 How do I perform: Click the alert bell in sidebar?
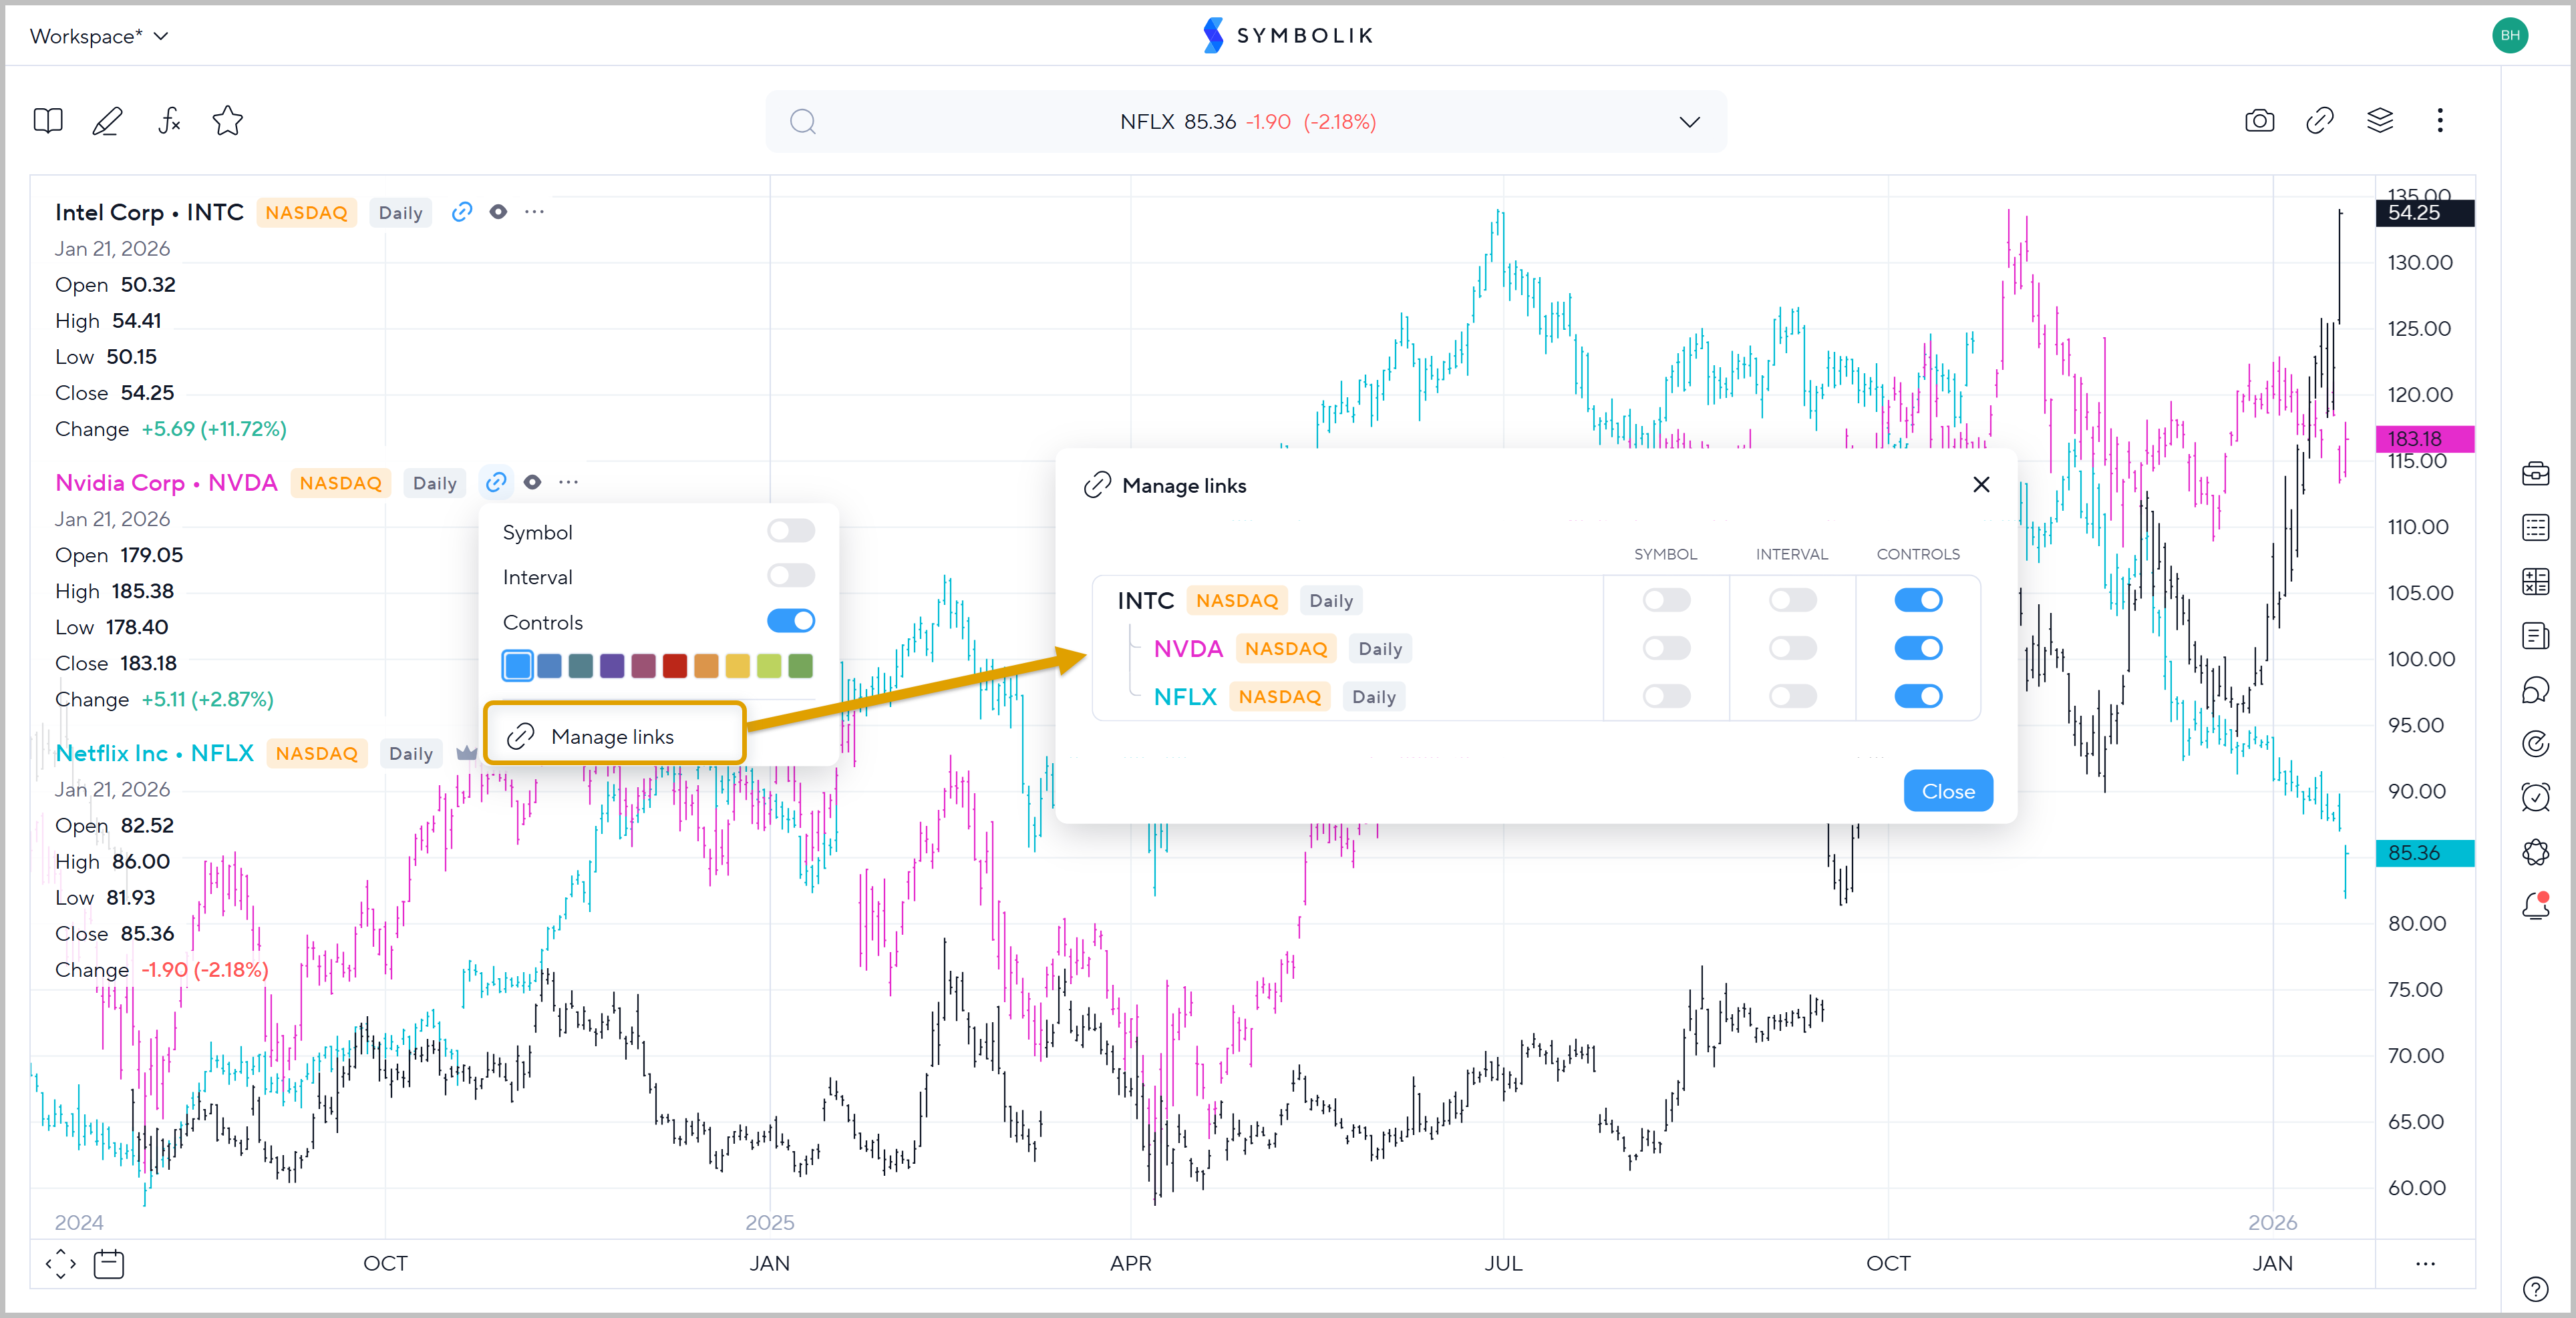[x=2535, y=905]
